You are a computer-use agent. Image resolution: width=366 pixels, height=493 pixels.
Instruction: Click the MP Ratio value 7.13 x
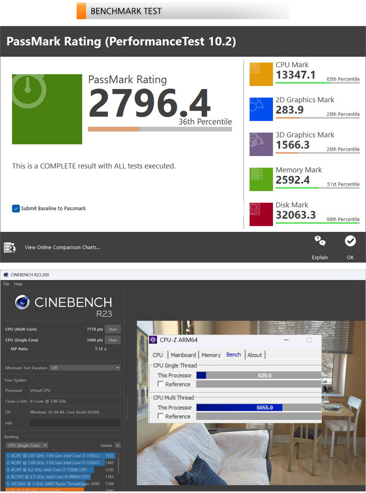[100, 349]
